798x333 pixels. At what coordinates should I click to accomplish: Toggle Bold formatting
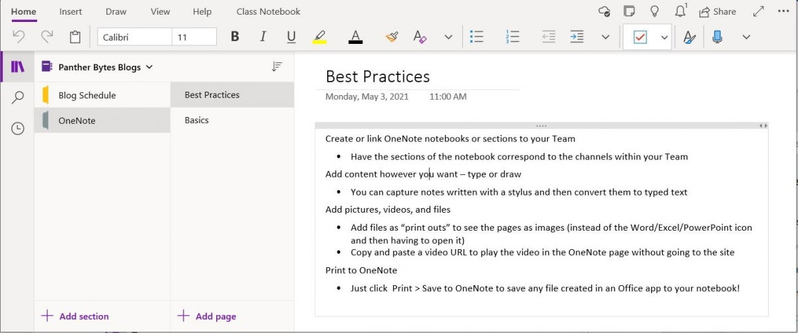point(235,37)
